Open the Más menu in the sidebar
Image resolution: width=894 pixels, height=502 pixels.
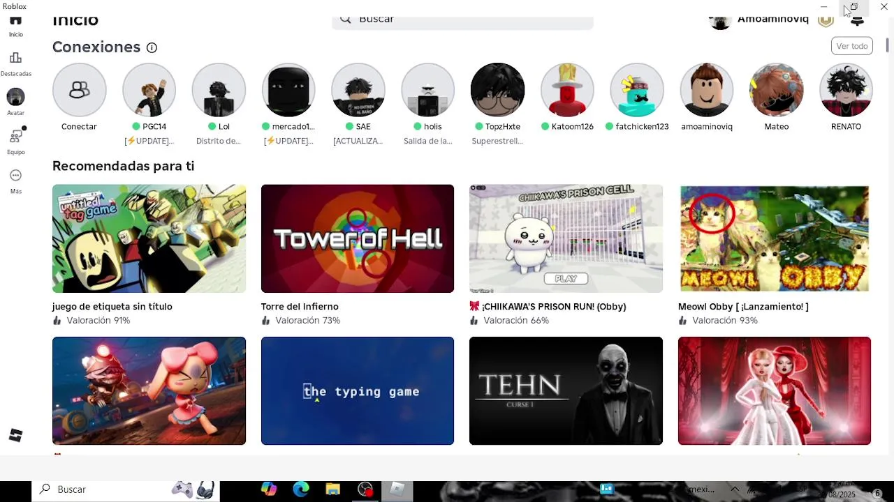[15, 181]
